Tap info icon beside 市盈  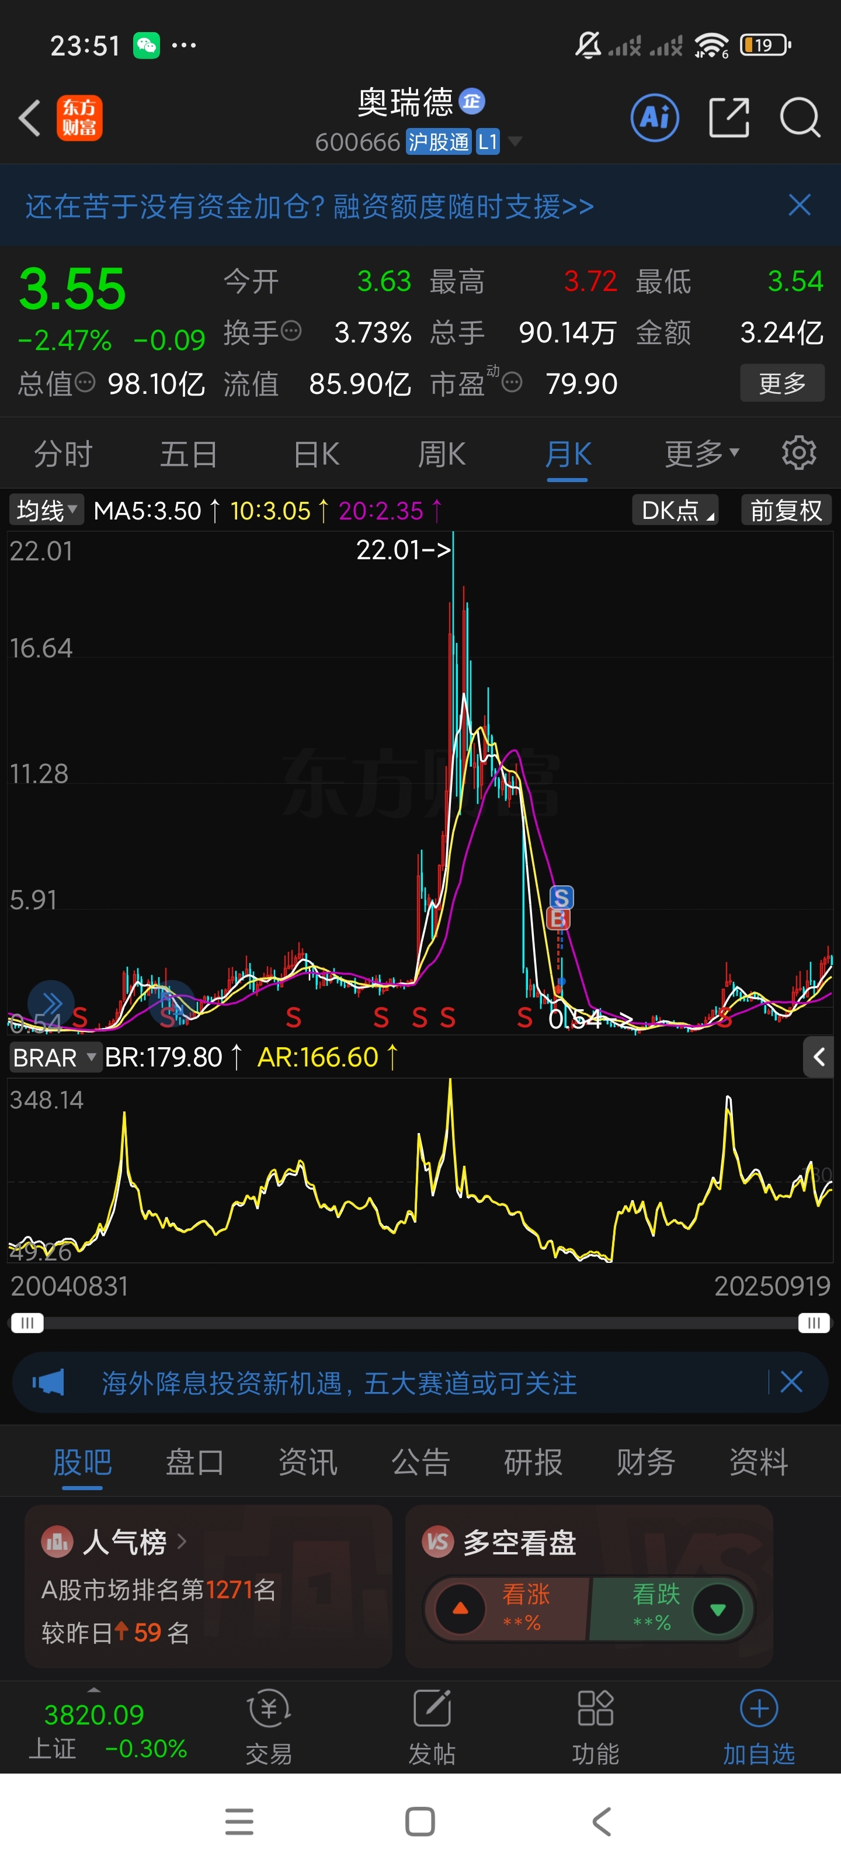click(x=512, y=382)
